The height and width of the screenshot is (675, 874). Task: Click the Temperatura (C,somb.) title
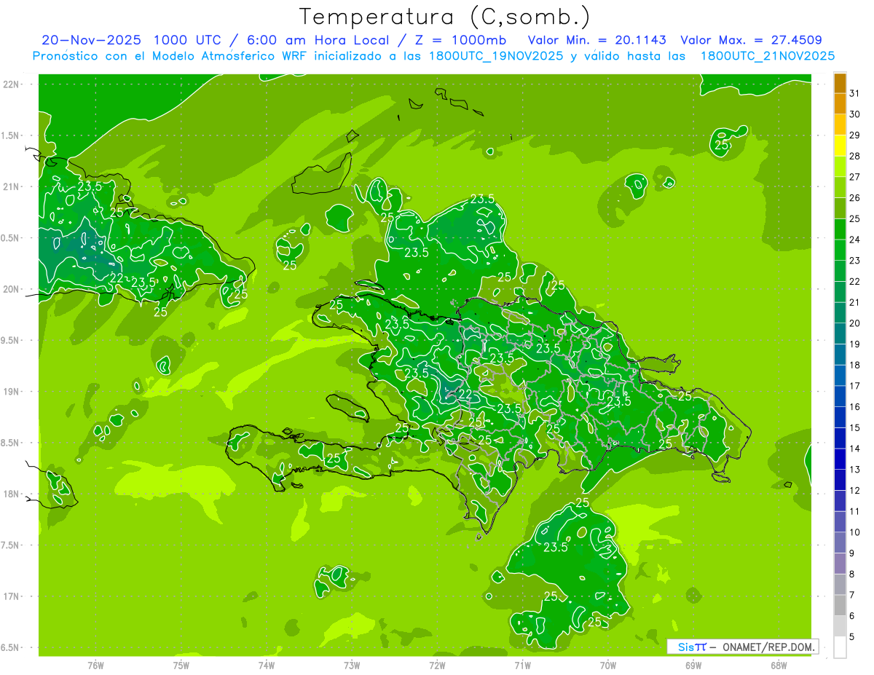(x=445, y=16)
